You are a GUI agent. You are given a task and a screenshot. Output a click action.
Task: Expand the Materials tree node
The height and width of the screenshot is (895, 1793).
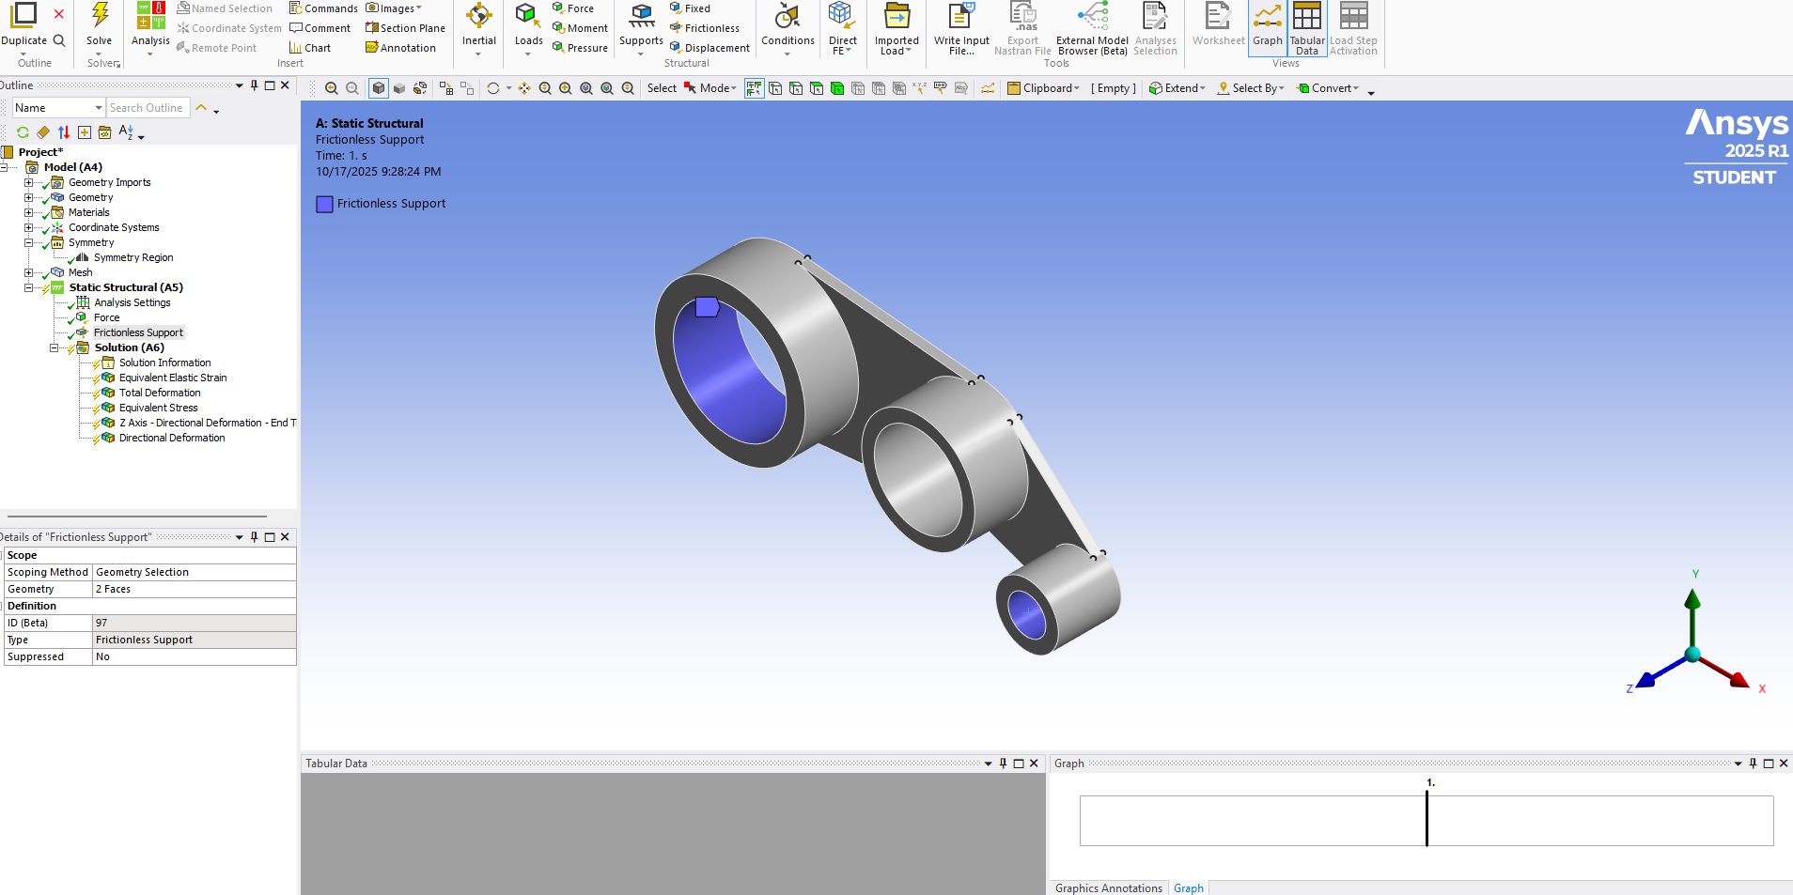28,212
